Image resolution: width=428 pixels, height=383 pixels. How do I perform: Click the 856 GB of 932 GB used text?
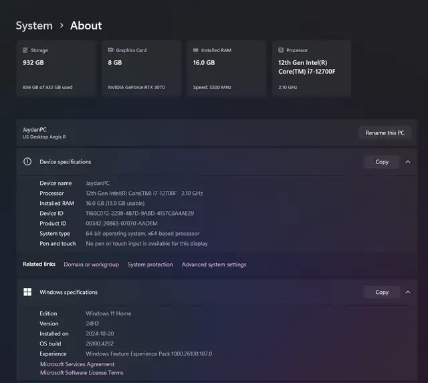pos(47,87)
